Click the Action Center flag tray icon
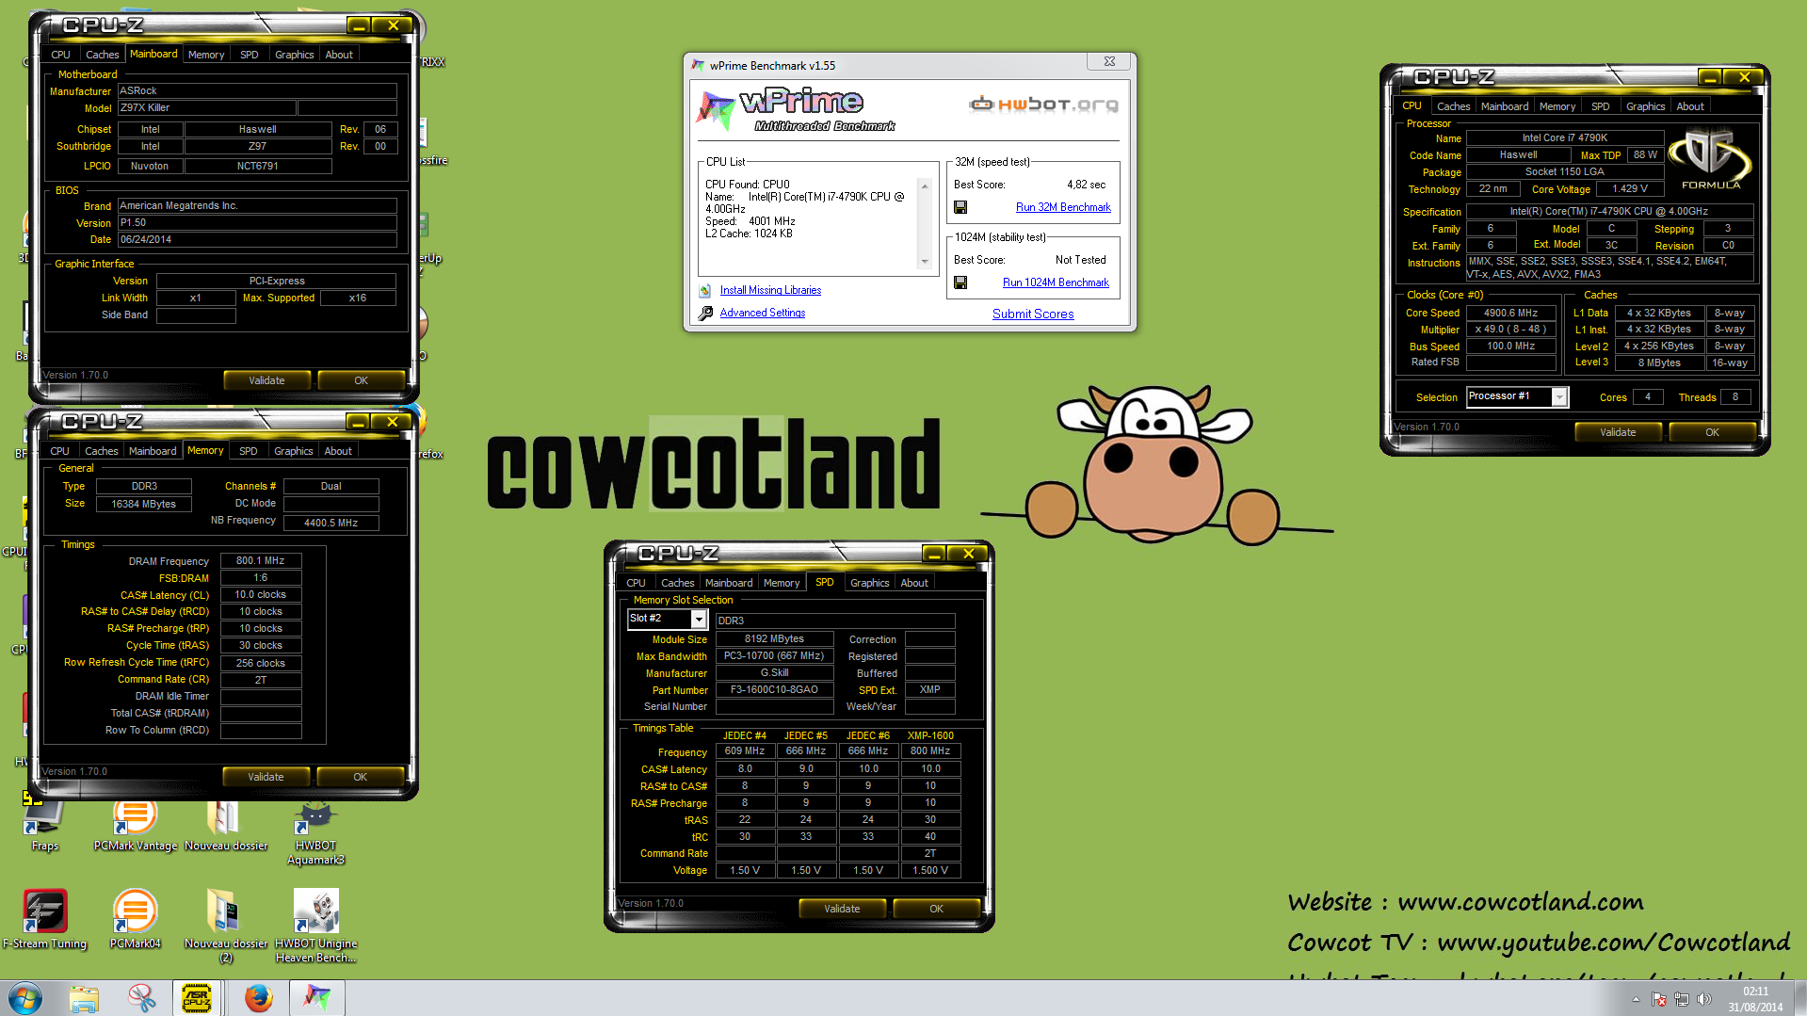The width and height of the screenshot is (1807, 1016). (1658, 999)
